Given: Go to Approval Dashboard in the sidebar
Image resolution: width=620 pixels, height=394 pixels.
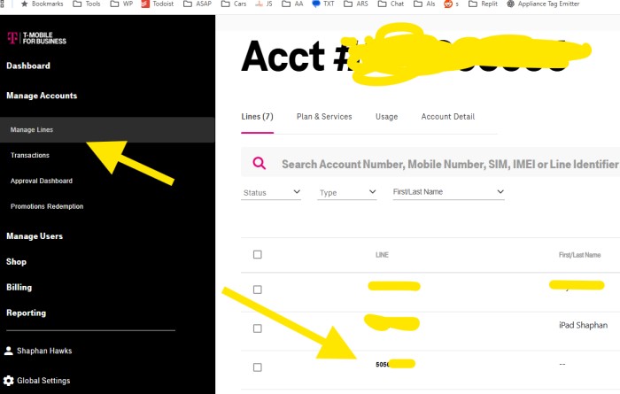Looking at the screenshot, I should [42, 181].
